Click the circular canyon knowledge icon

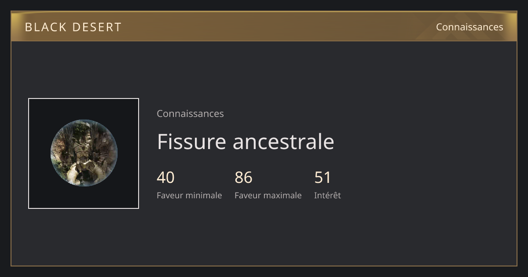point(84,153)
